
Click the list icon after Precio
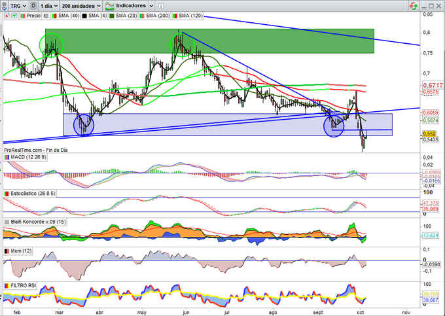point(46,16)
